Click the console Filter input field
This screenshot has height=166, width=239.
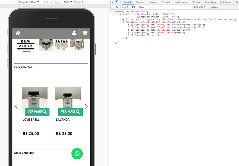(x=165, y=7)
